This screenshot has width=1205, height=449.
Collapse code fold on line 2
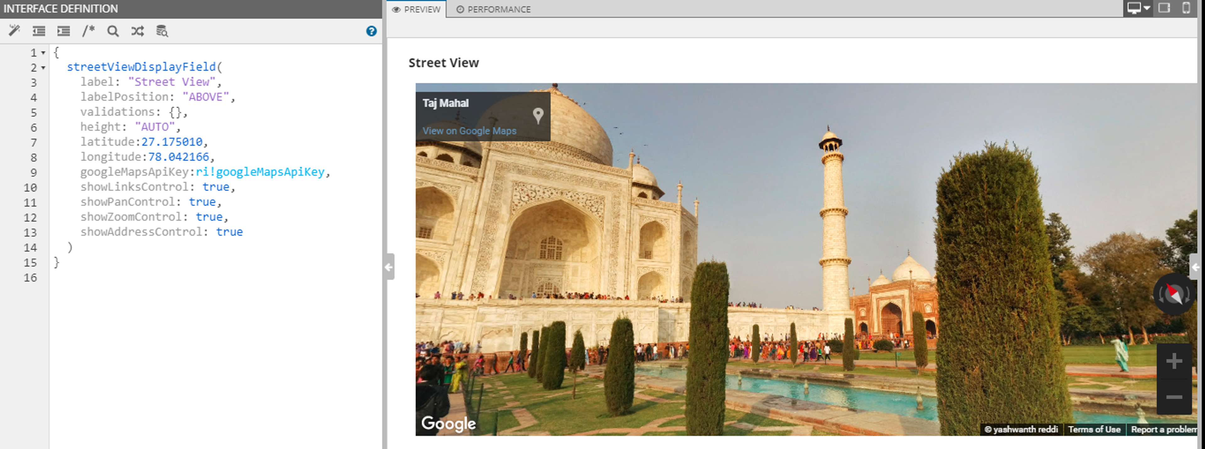(x=43, y=68)
